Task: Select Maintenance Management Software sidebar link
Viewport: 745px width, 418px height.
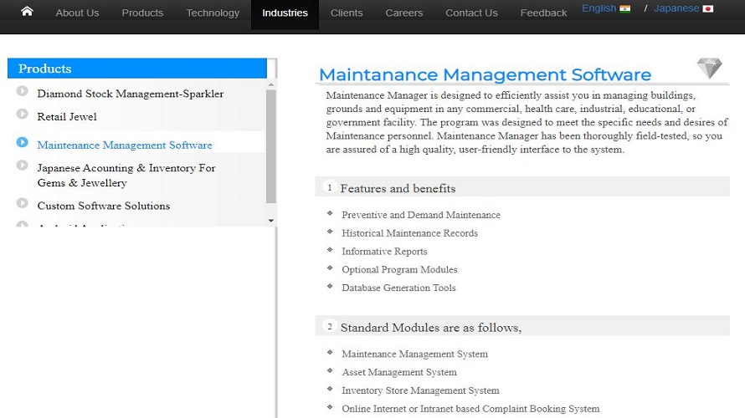Action: [125, 145]
